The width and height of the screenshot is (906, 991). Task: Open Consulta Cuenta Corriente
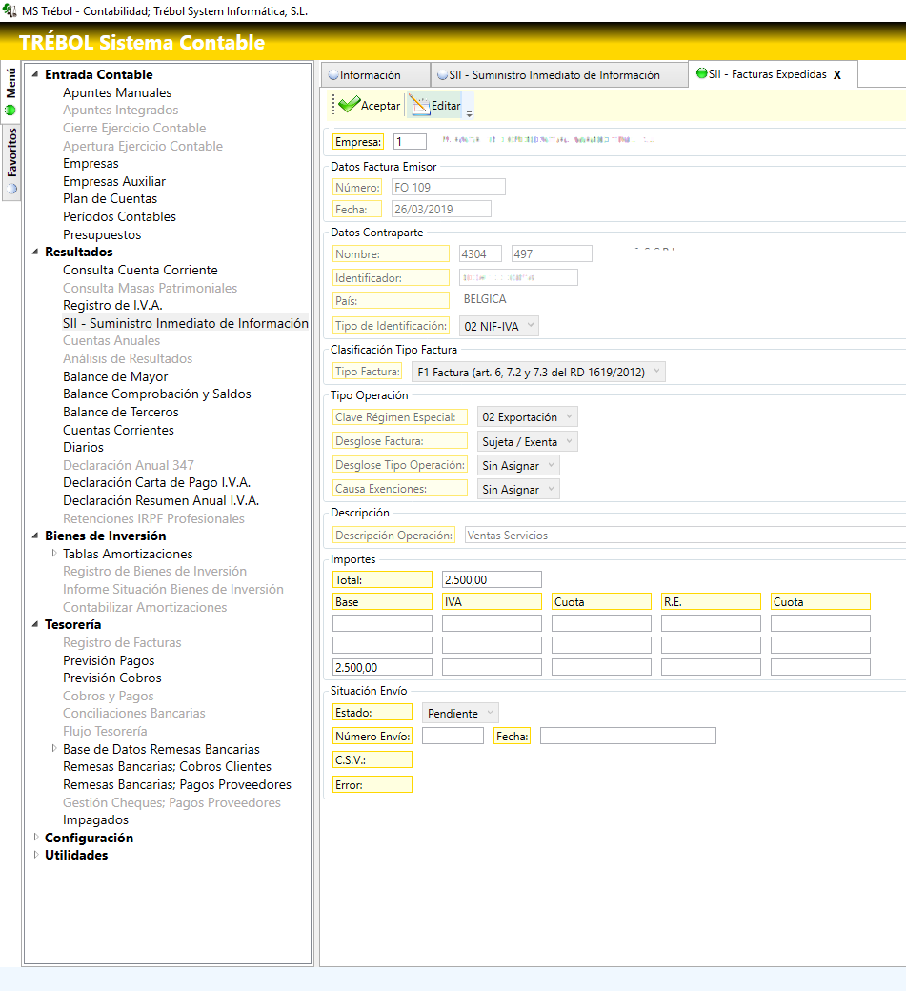(x=140, y=270)
